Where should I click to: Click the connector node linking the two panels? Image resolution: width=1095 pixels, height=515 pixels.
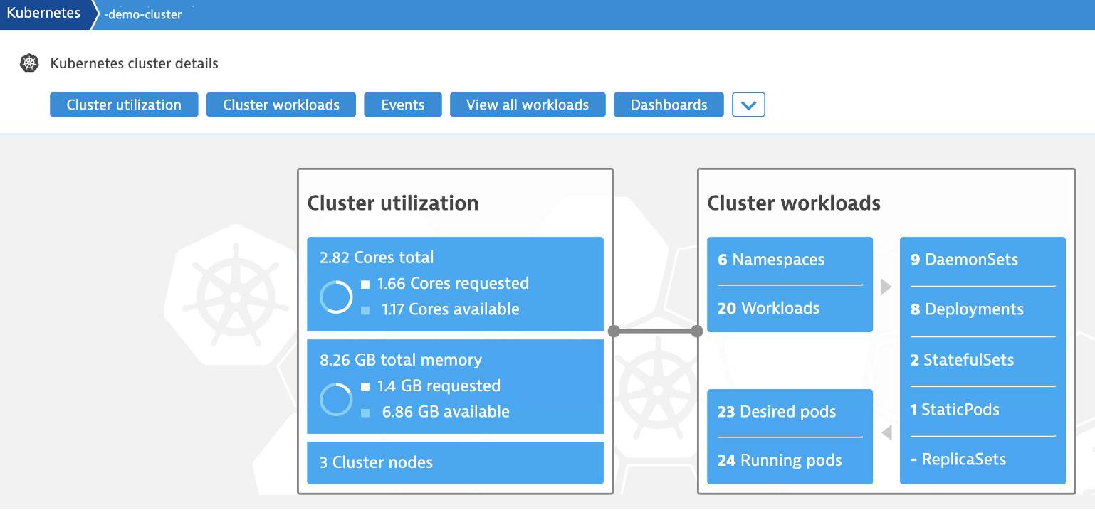click(655, 331)
